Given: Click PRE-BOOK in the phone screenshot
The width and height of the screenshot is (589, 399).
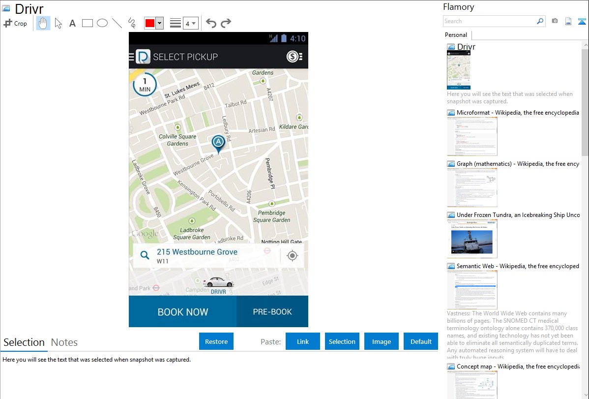Looking at the screenshot, I should click(272, 311).
